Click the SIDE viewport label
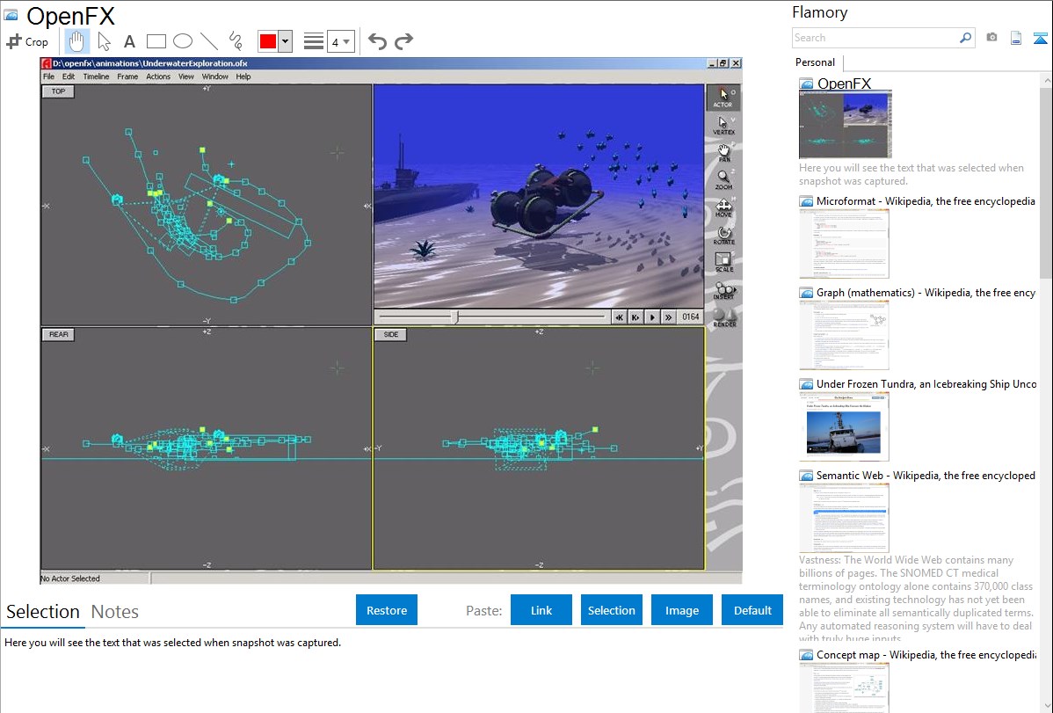The height and width of the screenshot is (713, 1053). (x=391, y=334)
